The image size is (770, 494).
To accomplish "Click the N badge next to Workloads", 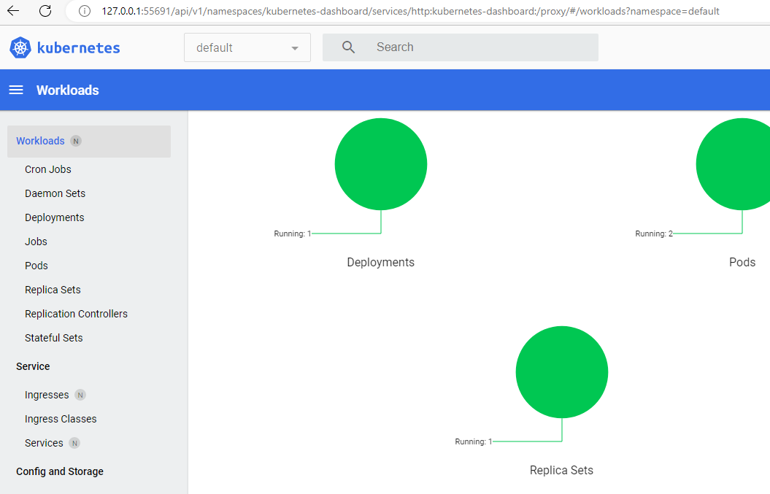I will [x=76, y=142].
